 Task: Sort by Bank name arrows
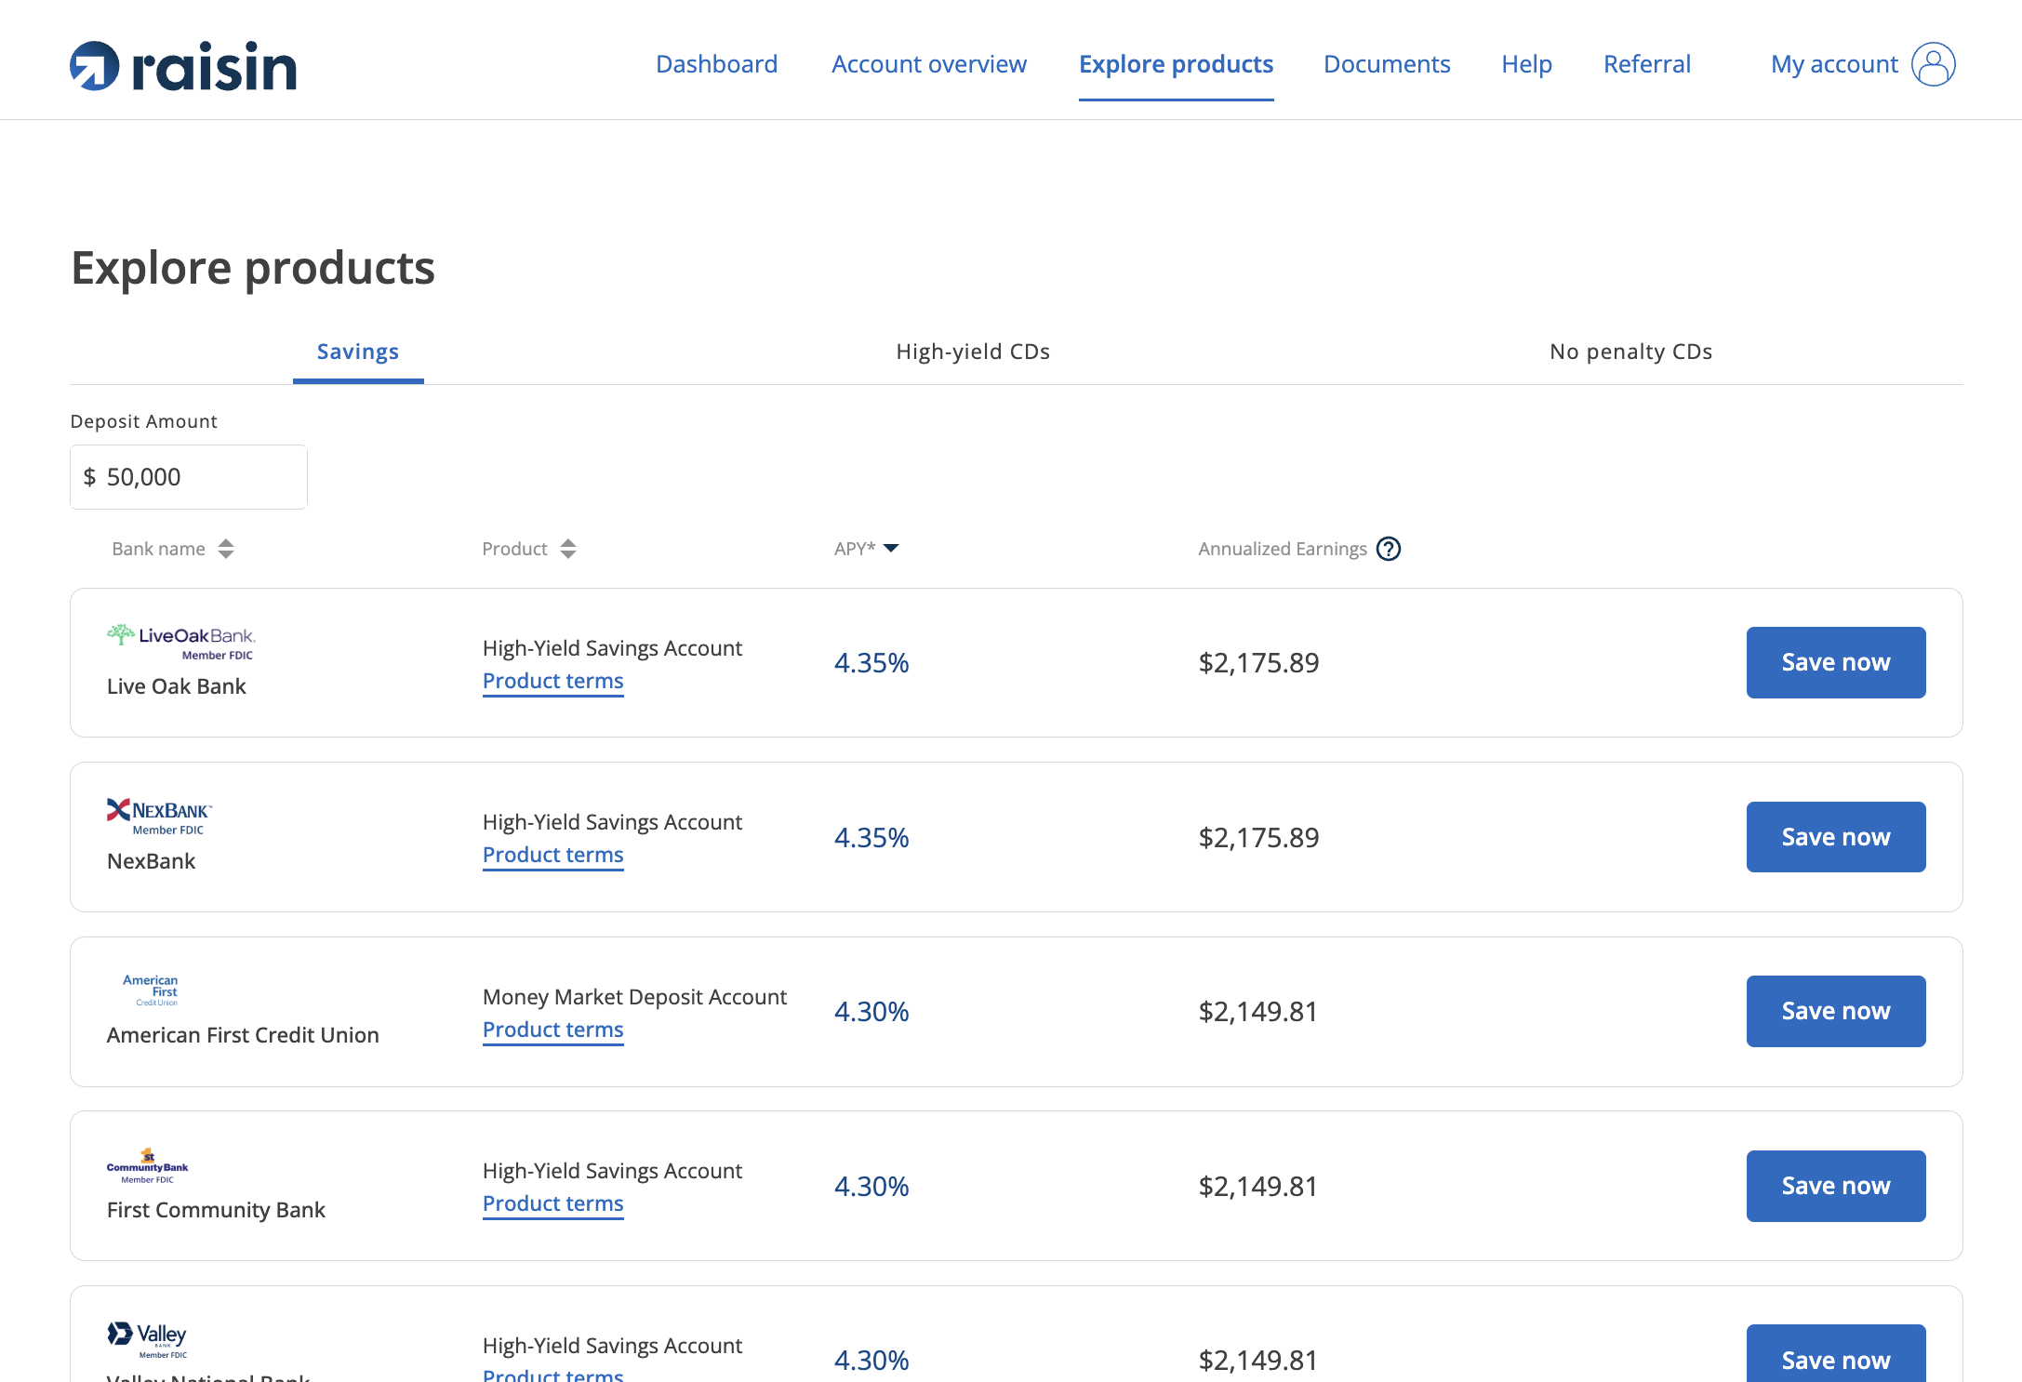pos(226,549)
